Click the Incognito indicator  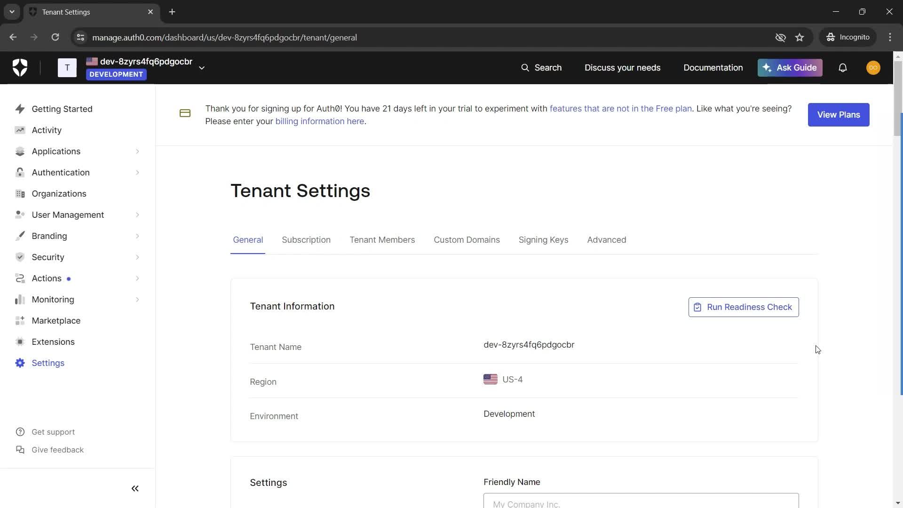pyautogui.click(x=848, y=37)
